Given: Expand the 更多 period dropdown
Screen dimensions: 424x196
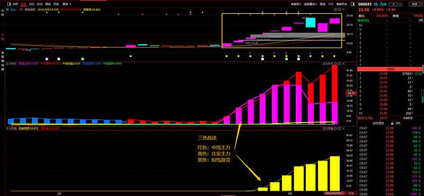Looking at the screenshot, I should 67,4.
